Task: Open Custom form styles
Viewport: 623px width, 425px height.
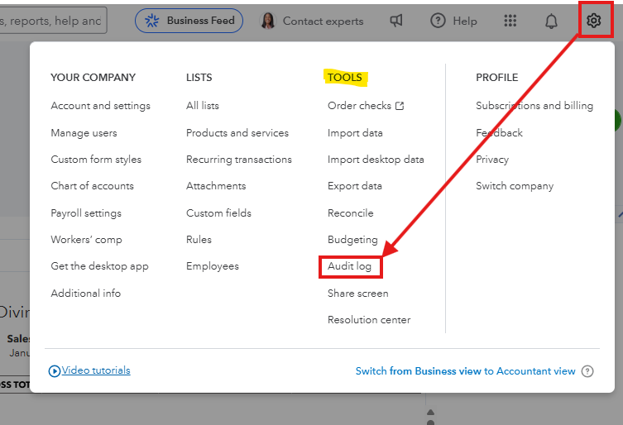Action: pyautogui.click(x=96, y=160)
